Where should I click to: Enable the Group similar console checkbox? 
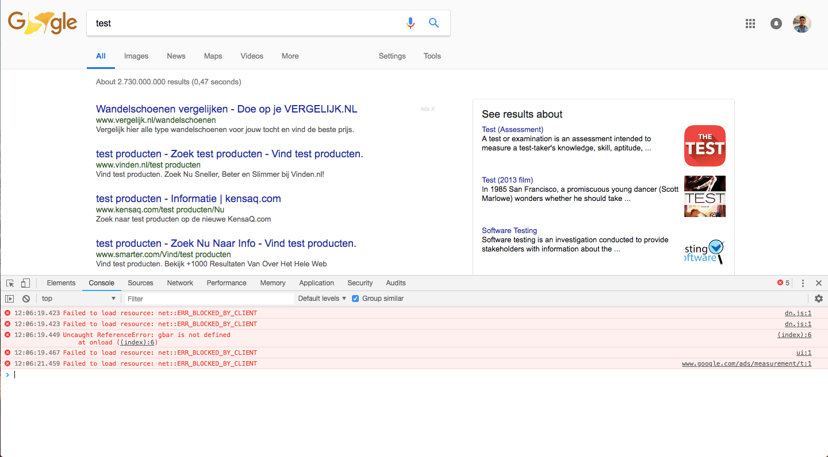click(x=355, y=298)
